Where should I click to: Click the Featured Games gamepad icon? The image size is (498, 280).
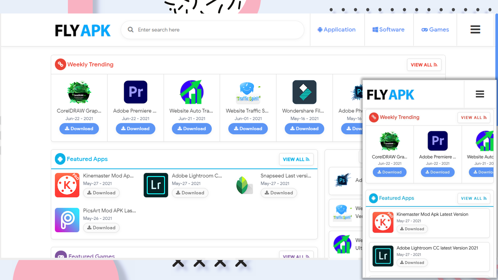coord(61,254)
